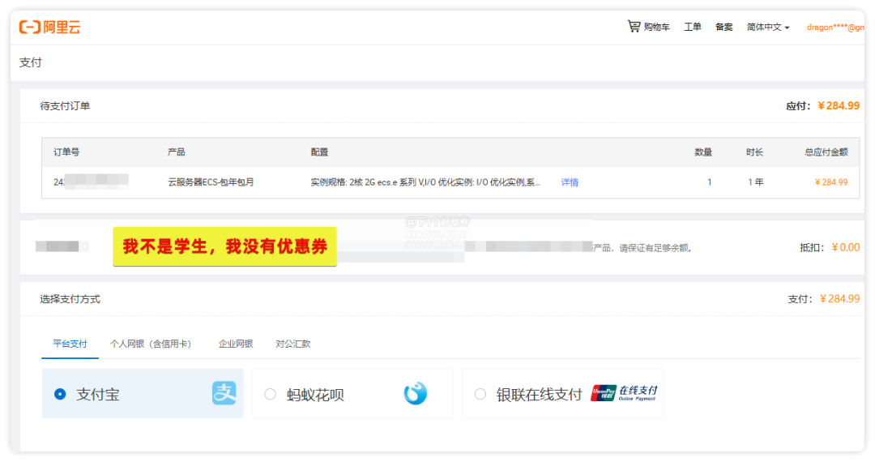875x462 pixels.
Task: Click the Alipay logo icon
Action: click(x=224, y=393)
